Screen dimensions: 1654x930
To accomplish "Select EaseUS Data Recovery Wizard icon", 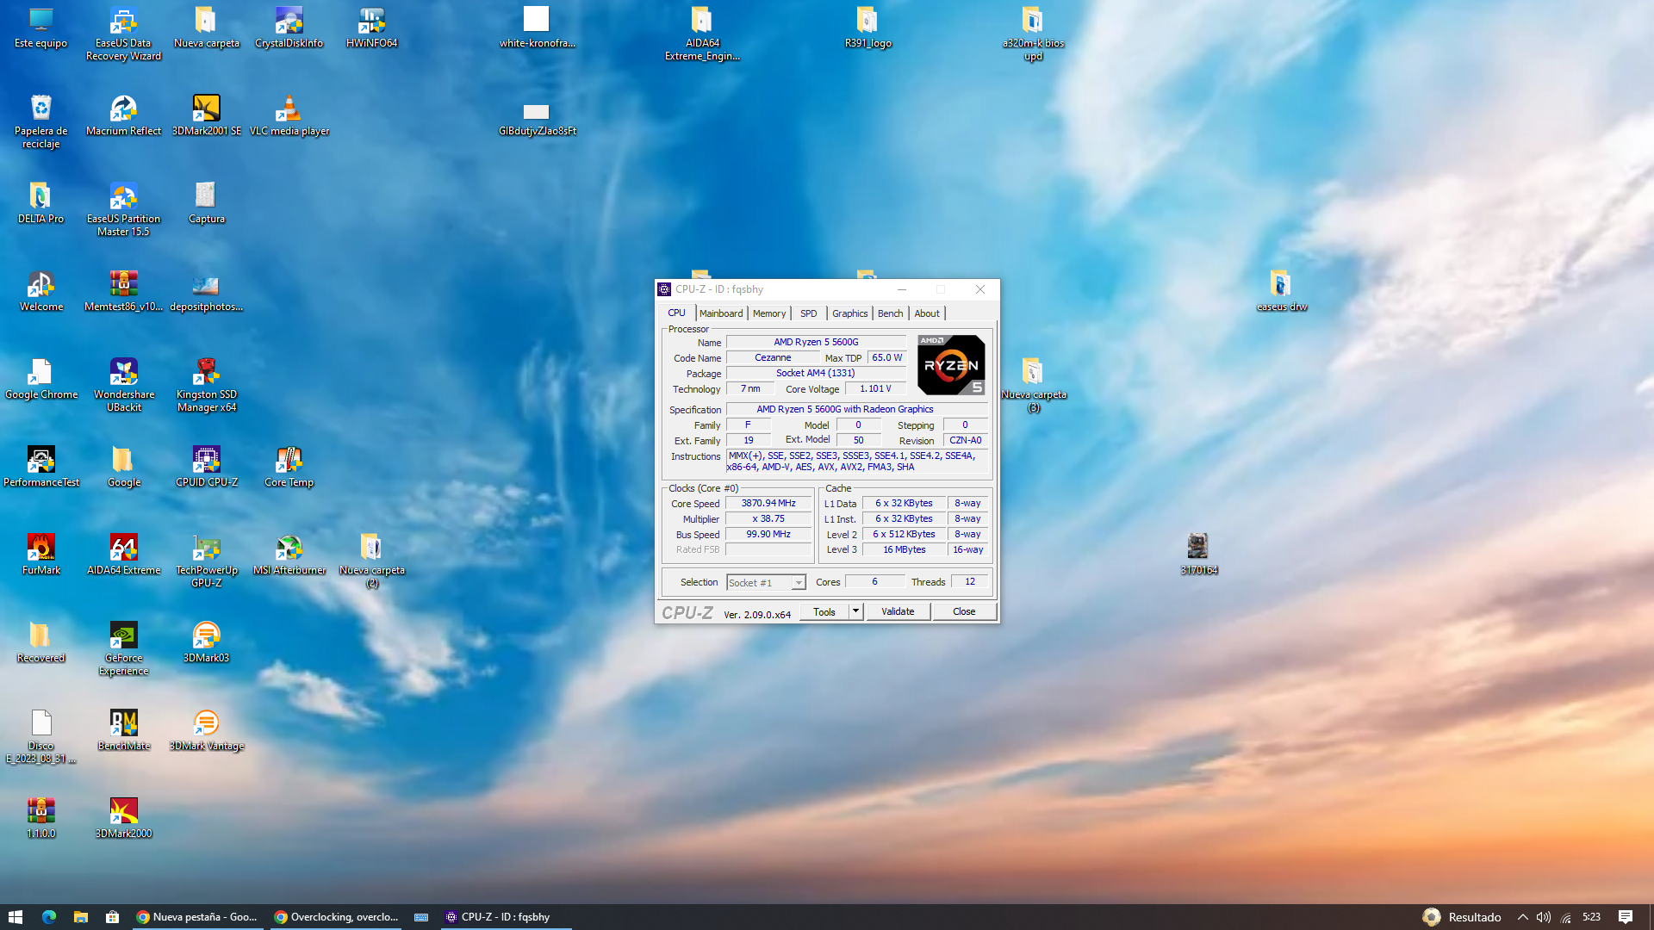I will pyautogui.click(x=123, y=34).
